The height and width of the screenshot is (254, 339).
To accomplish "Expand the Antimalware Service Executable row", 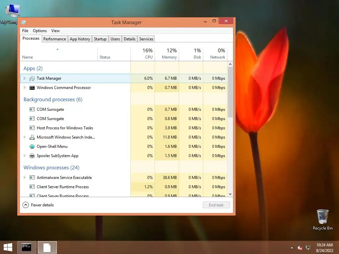I will [x=24, y=178].
